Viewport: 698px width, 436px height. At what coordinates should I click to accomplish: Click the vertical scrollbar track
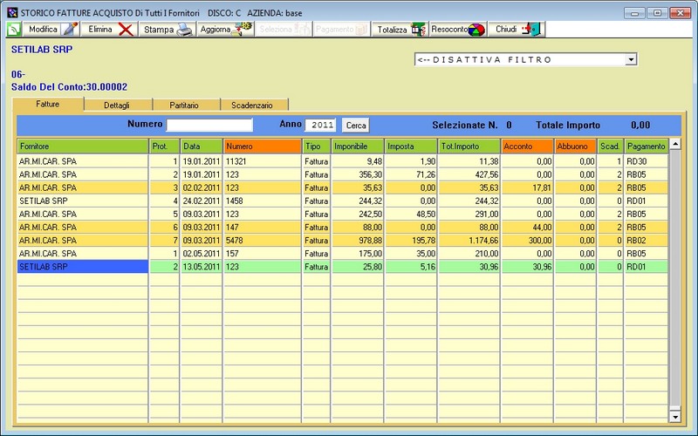click(x=675, y=280)
